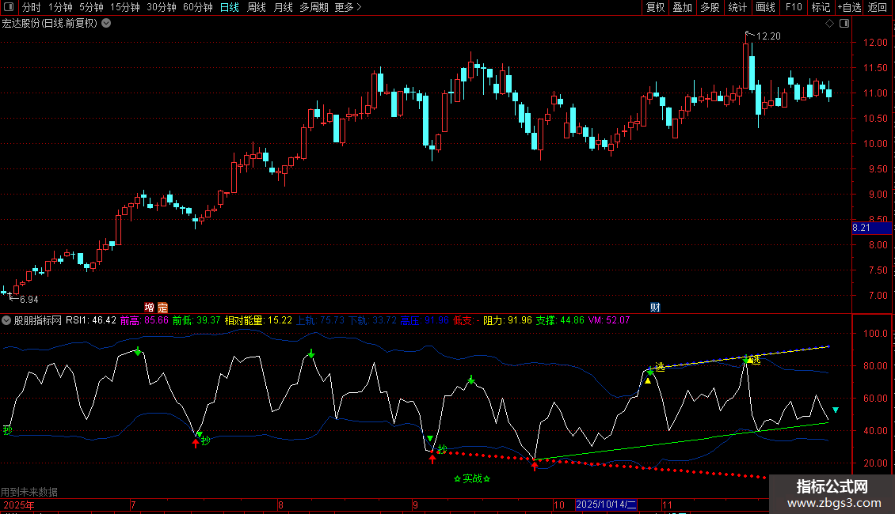Toggle the side panel icon beside 分时

(9, 7)
